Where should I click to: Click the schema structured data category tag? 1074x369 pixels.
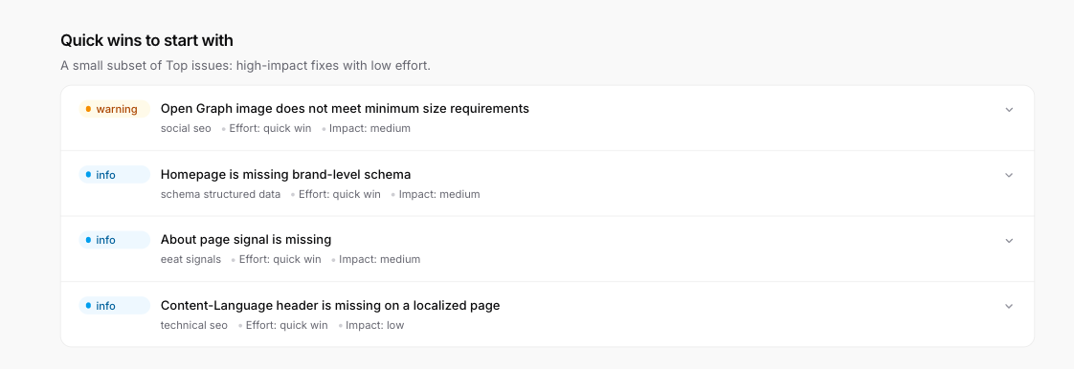pos(220,194)
